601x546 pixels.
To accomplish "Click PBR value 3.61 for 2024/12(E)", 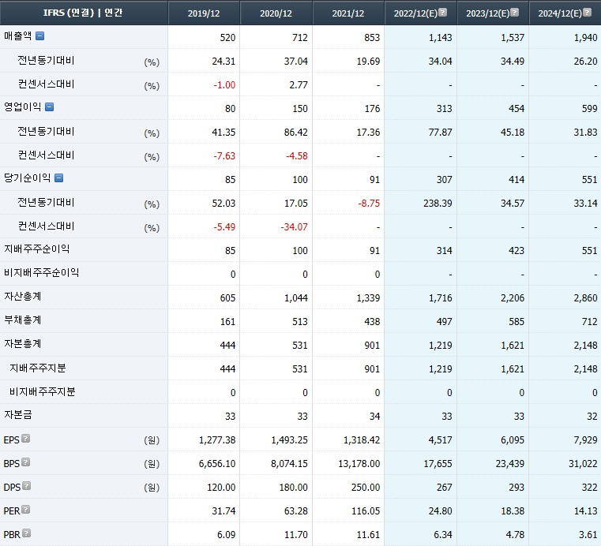I will (x=588, y=535).
